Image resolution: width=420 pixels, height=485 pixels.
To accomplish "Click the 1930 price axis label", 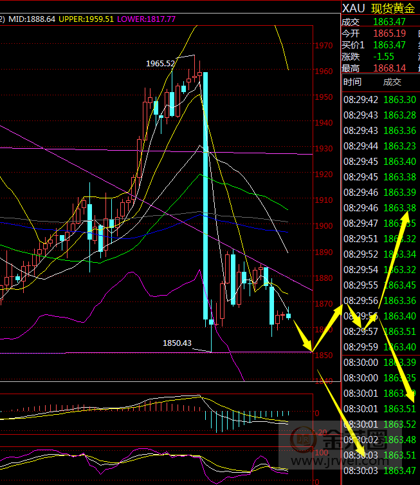I will click(x=324, y=149).
